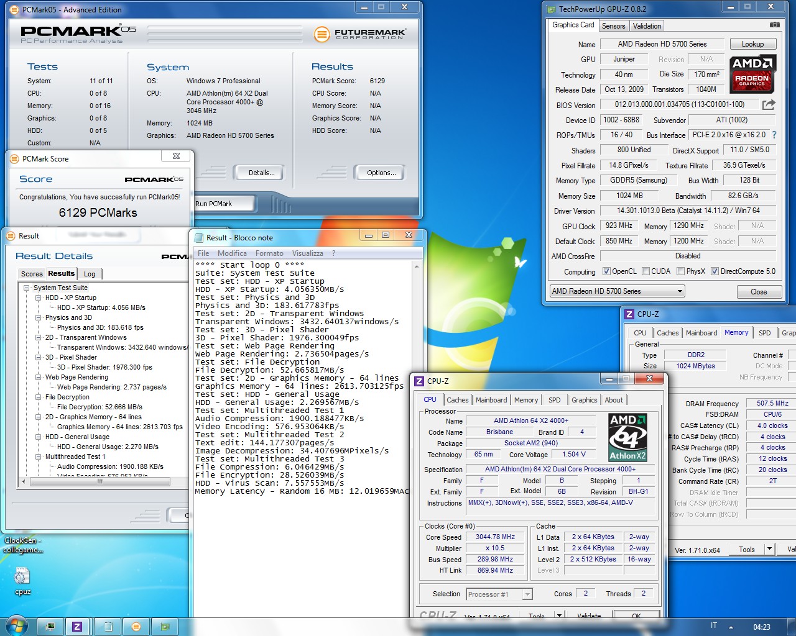Switch to SPD tab in rear CPU-Z window

tap(764, 333)
